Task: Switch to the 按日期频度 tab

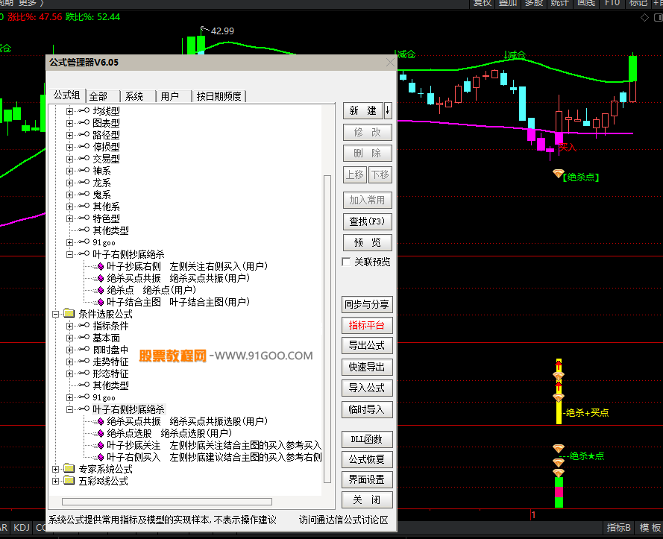Action: (x=219, y=96)
